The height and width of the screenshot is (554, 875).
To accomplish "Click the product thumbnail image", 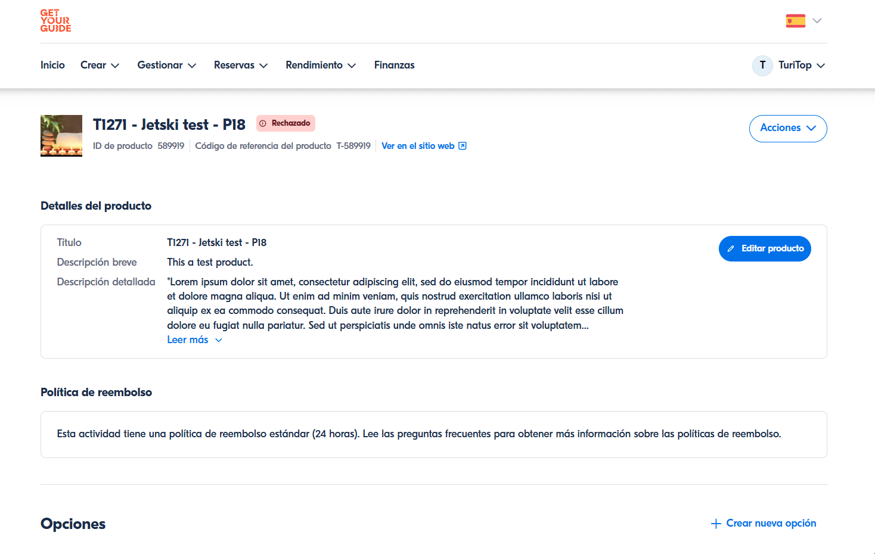I will click(x=61, y=136).
